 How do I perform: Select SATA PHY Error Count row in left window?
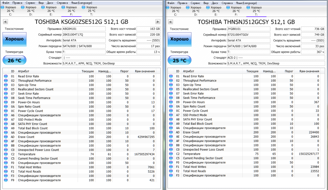[81, 124]
